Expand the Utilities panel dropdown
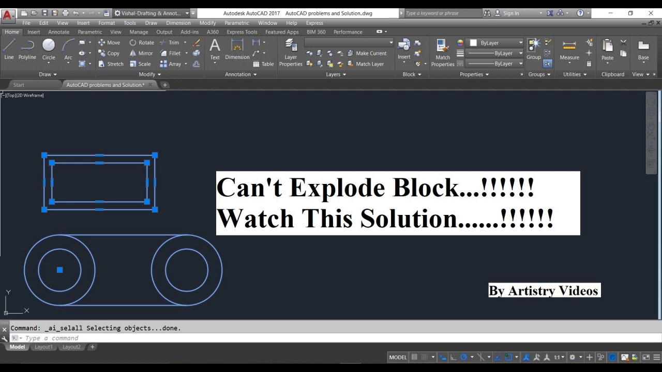Screen dimensions: 662x372 coord(575,74)
